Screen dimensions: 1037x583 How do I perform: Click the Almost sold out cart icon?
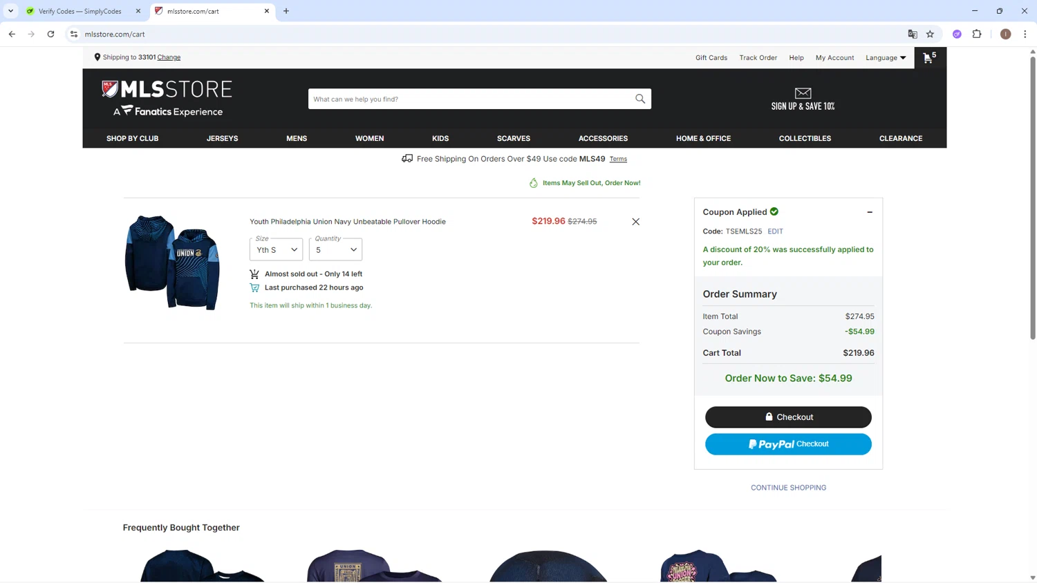[x=254, y=274]
